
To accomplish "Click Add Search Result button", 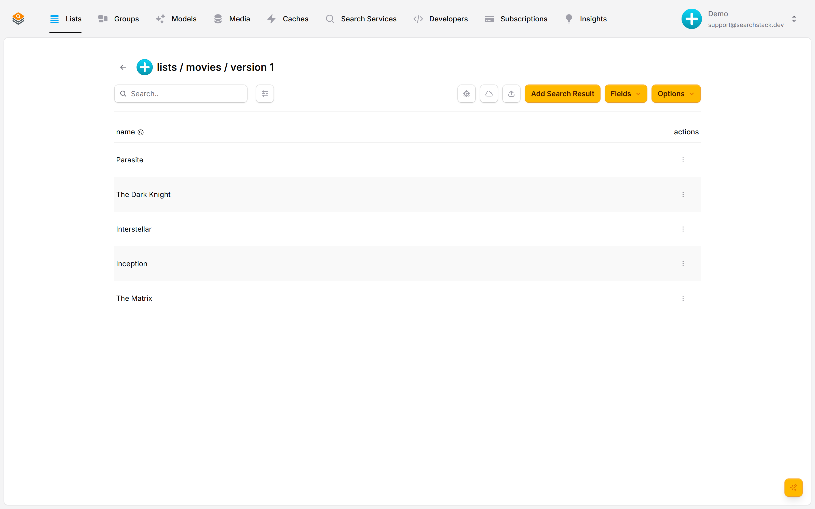I will 562,94.
